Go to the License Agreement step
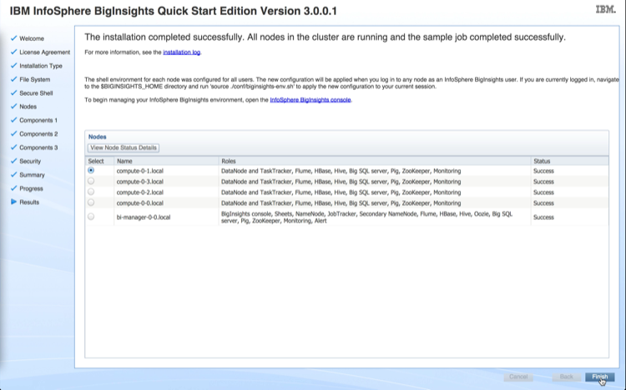The image size is (626, 390). (x=45, y=52)
